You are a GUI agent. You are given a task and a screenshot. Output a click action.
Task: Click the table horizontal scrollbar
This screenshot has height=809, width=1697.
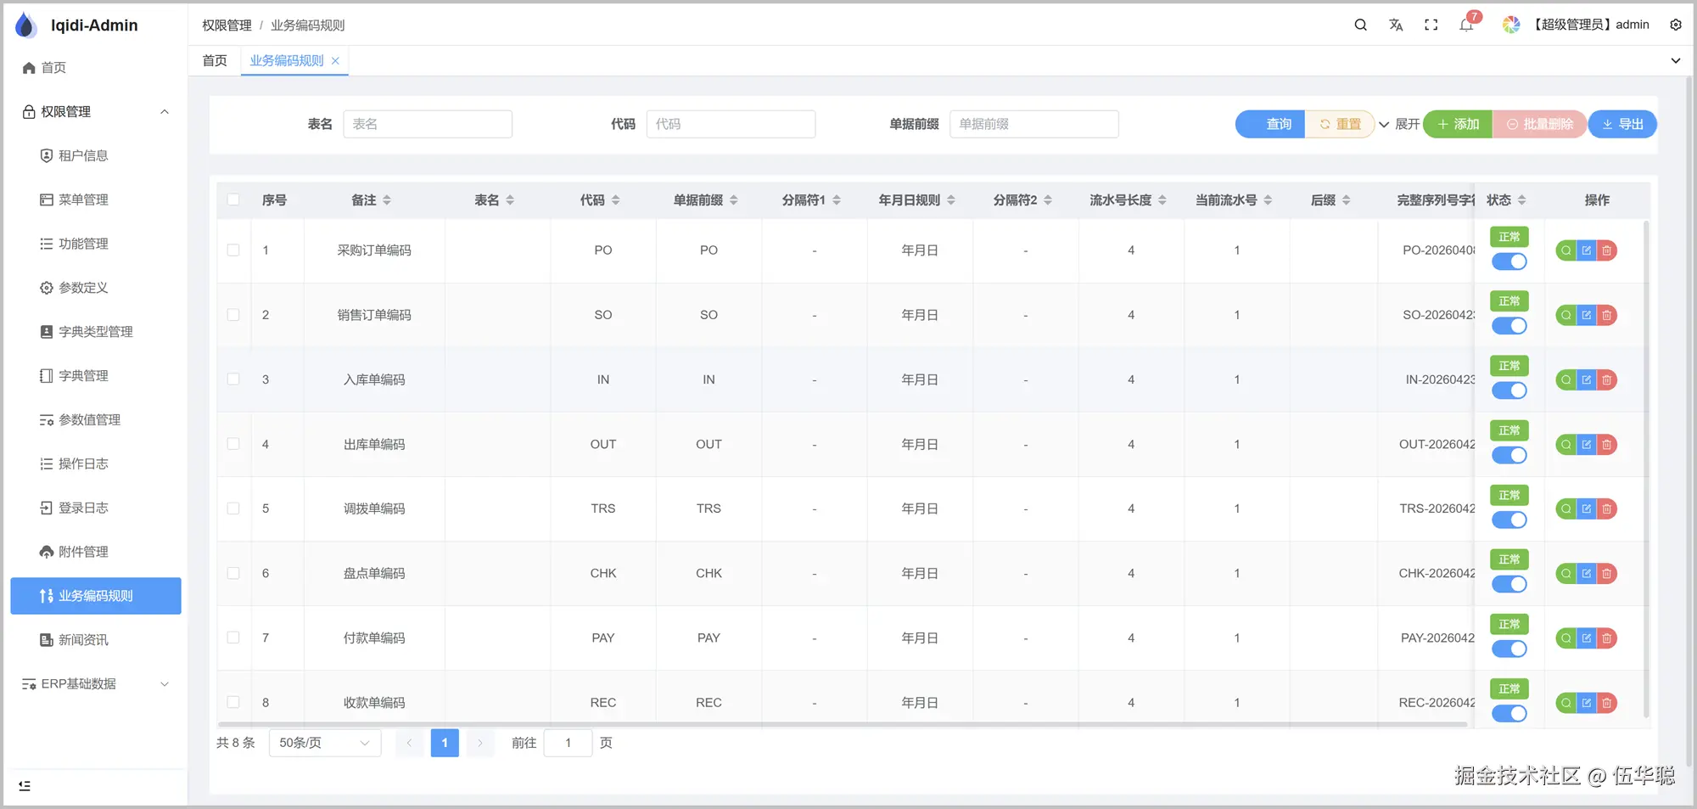click(843, 724)
